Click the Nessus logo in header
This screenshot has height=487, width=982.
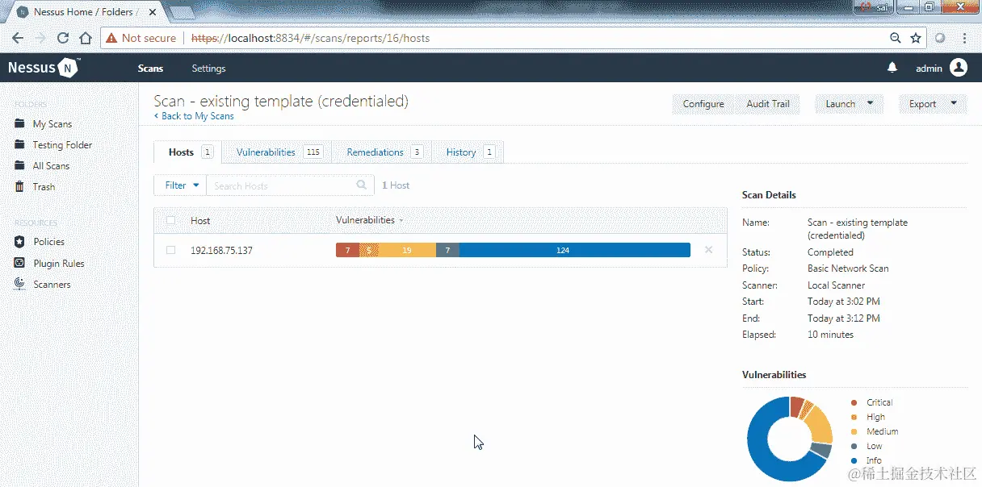point(44,68)
